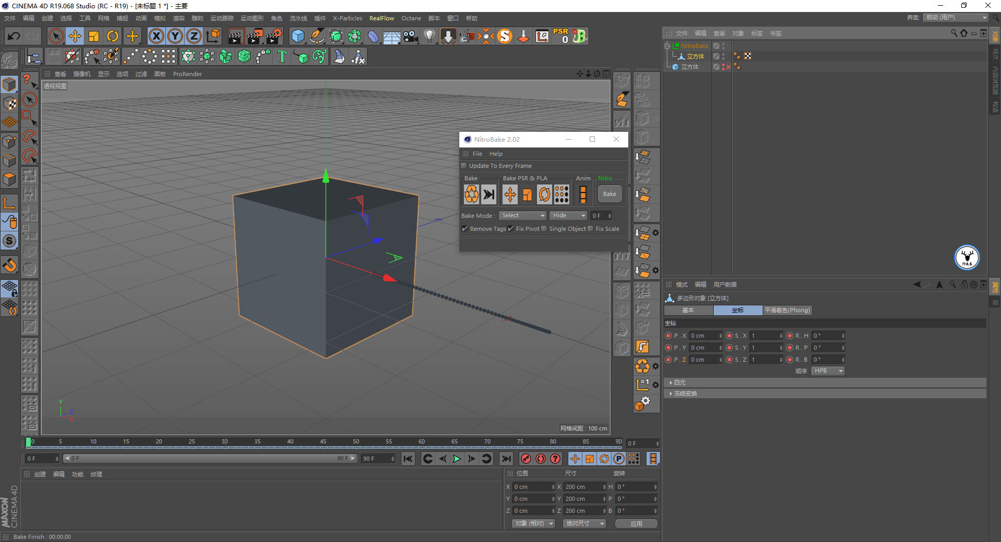The image size is (1001, 542).
Task: Click the Camera object icon
Action: (411, 36)
